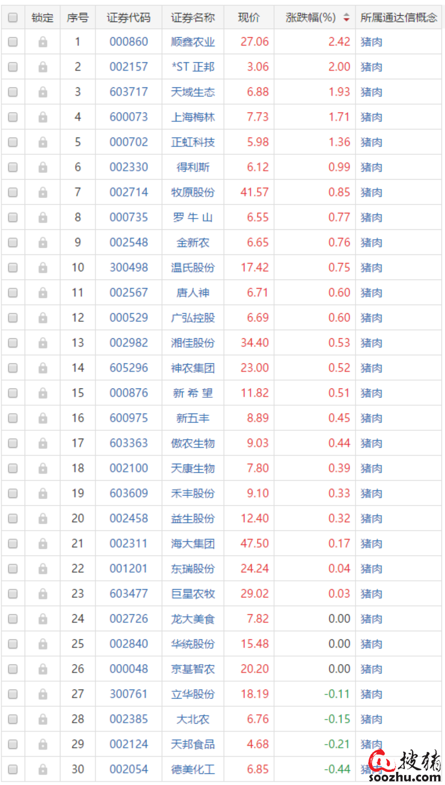The height and width of the screenshot is (785, 445).
Task: Open the 新希望 stock link
Action: click(x=193, y=393)
